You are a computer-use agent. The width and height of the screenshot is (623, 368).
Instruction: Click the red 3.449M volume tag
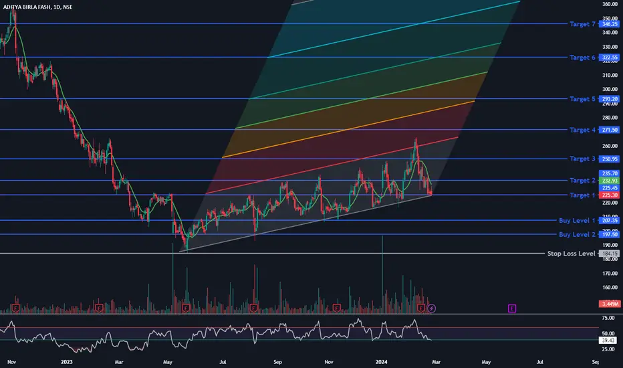[x=610, y=304]
